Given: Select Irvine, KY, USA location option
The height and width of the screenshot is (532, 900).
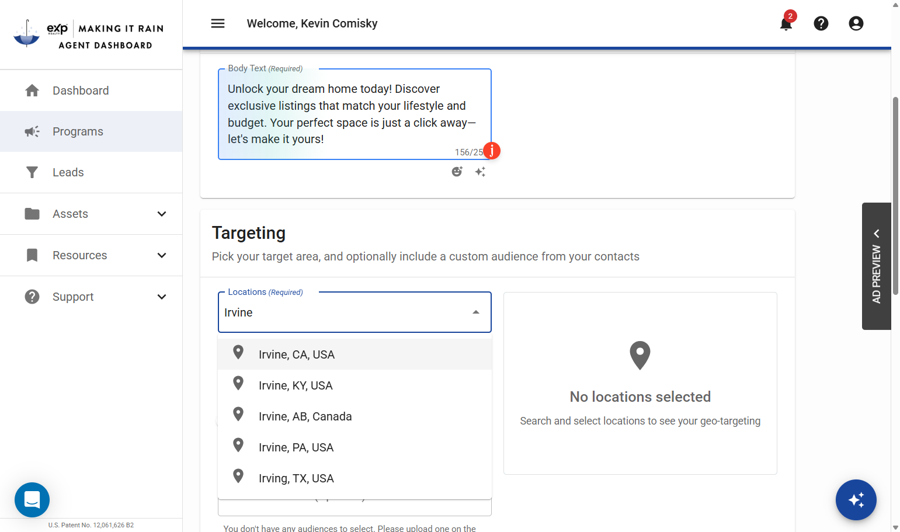Looking at the screenshot, I should [355, 385].
